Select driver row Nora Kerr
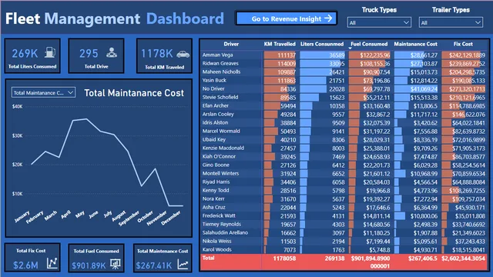This screenshot has width=493, height=277. [x=344, y=199]
